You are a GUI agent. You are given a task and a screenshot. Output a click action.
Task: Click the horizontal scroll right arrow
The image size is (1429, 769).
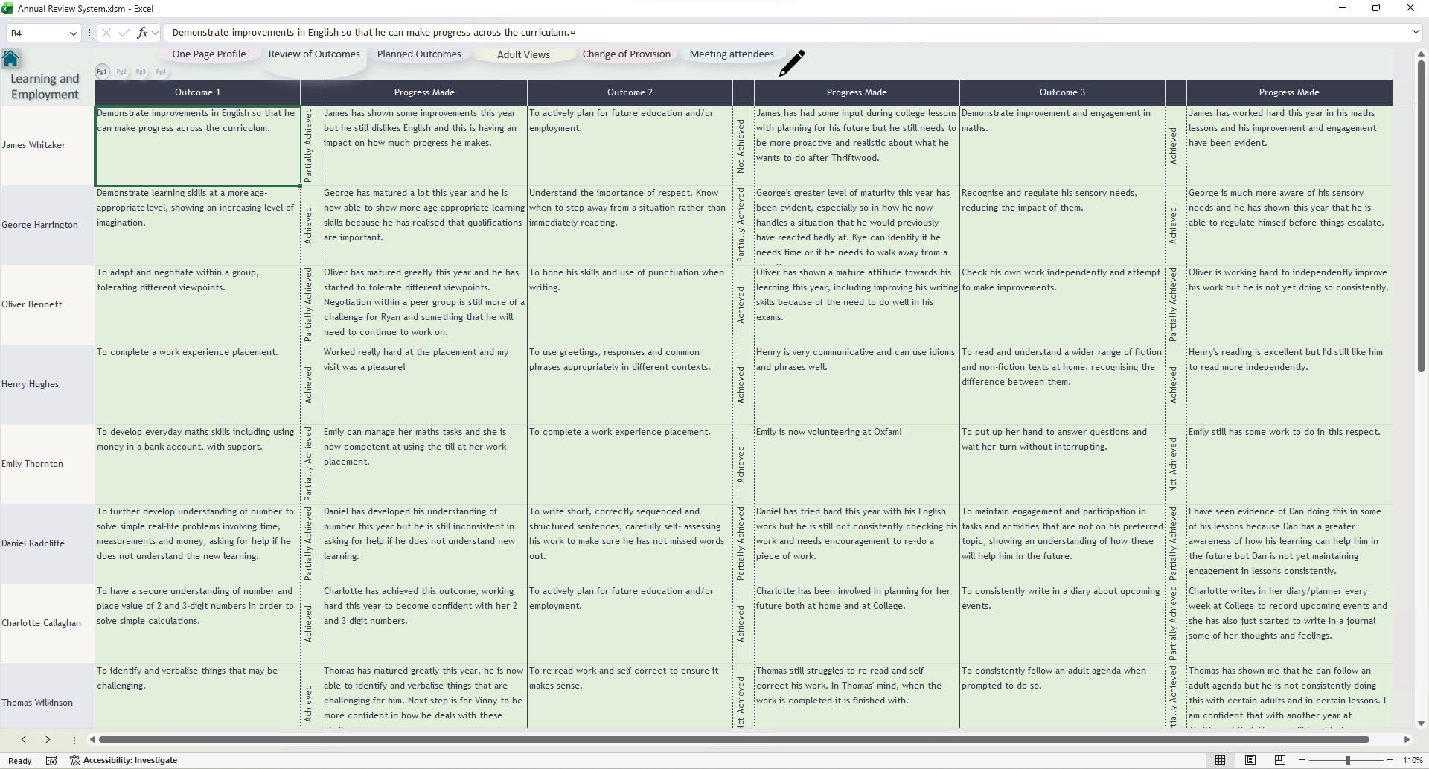tap(1407, 740)
